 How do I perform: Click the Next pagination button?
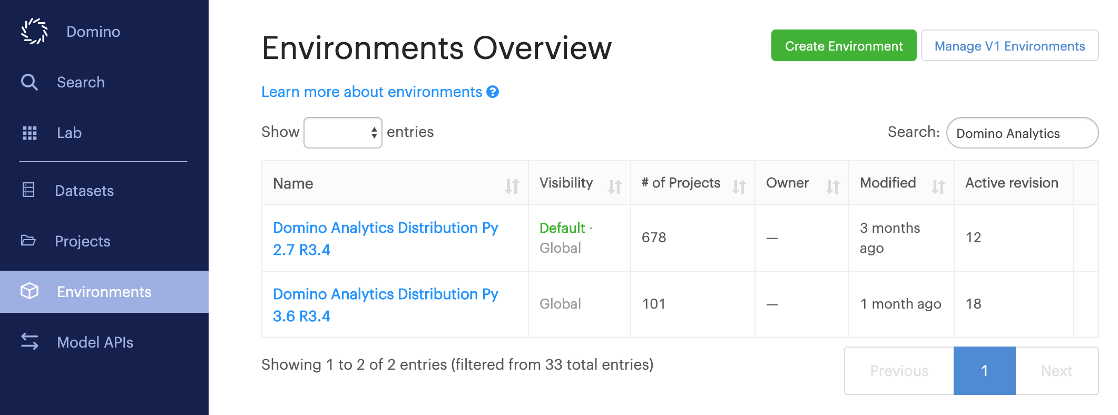click(1056, 371)
